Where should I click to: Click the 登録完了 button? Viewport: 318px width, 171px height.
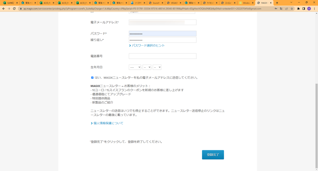[x=213, y=155]
